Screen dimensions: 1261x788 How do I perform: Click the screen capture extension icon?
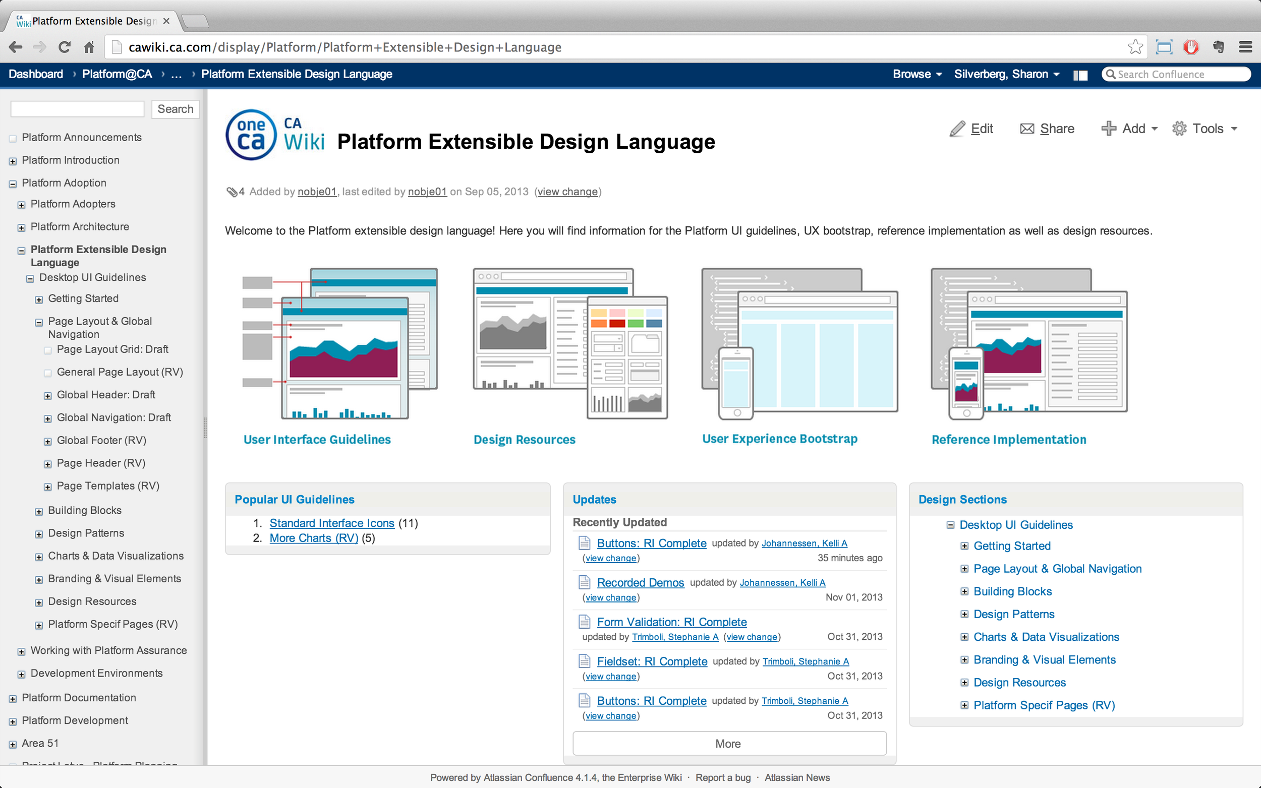tap(1164, 47)
